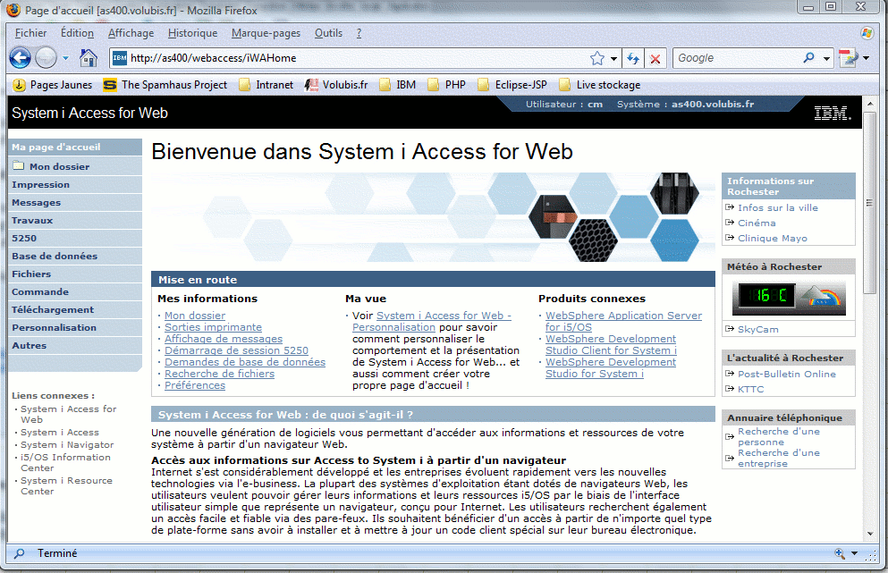The height and width of the screenshot is (573, 888).
Task: Open the search engine dropdown arrow
Action: [x=827, y=58]
